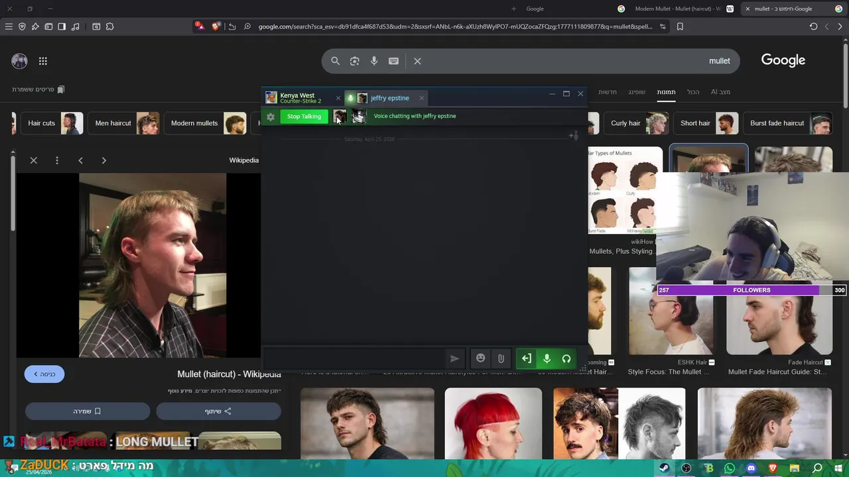Viewport: 849px width, 477px height.
Task: Close the jeffry epstine chat tab
Action: (x=421, y=98)
